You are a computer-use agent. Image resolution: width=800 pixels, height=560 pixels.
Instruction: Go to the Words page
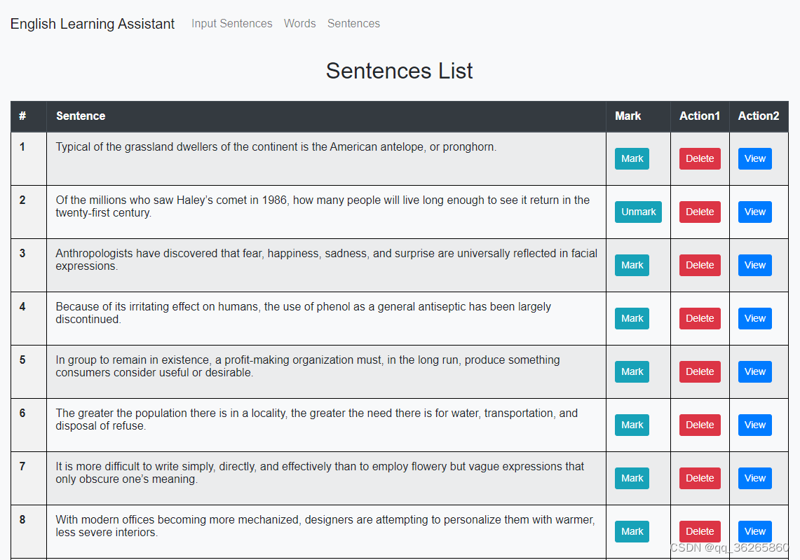299,24
